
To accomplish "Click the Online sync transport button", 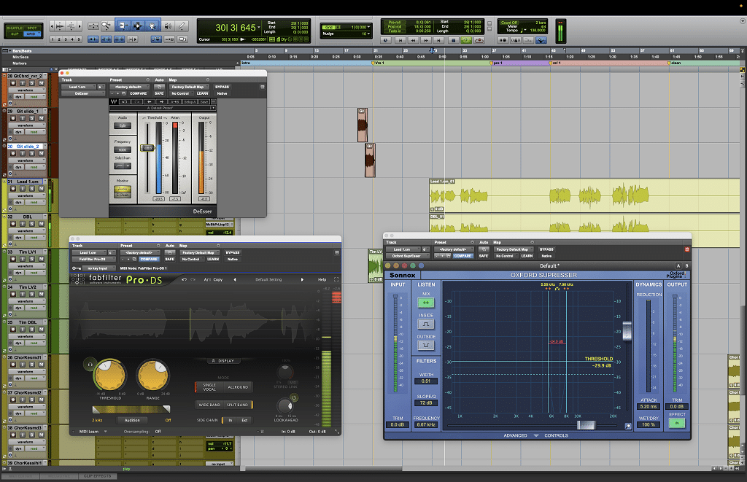I will (387, 41).
